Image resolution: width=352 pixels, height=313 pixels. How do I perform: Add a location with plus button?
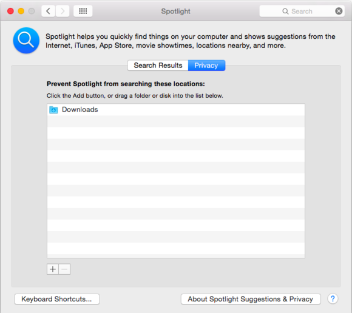[x=53, y=269]
